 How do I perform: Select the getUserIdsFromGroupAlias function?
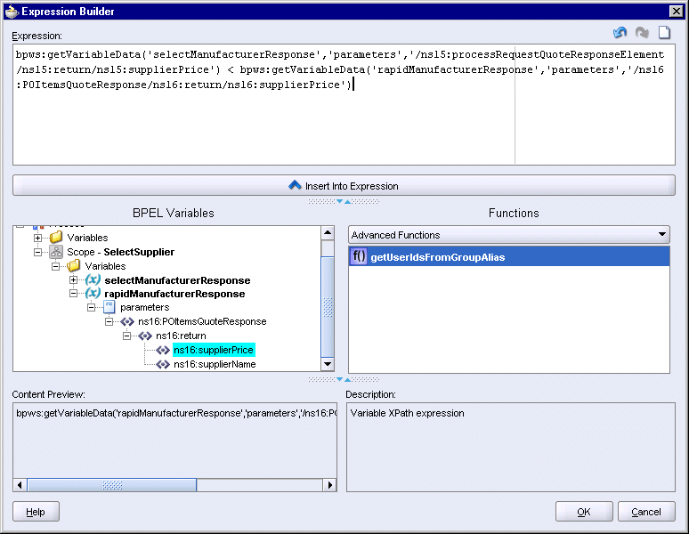(509, 257)
